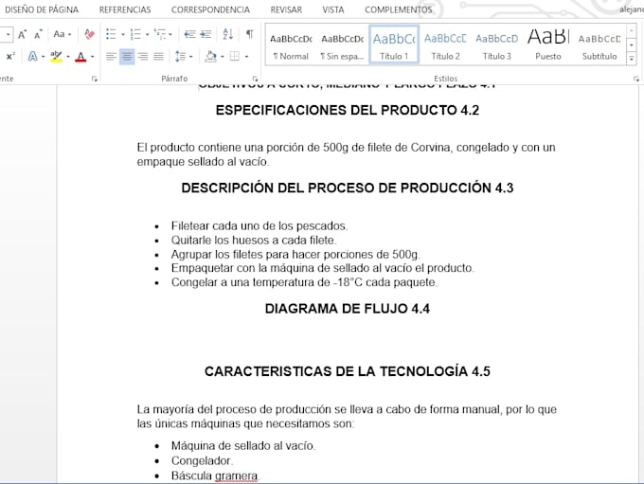This screenshot has height=484, width=644.
Task: Apply the Título 1 style
Action: pos(394,45)
